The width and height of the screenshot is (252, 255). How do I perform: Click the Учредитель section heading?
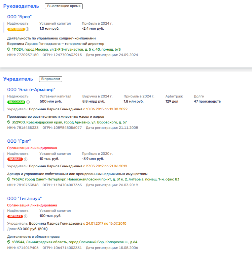tap(18, 79)
